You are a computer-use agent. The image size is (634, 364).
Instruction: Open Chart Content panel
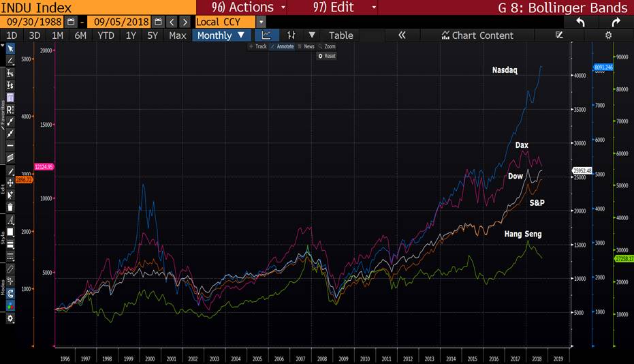[477, 35]
